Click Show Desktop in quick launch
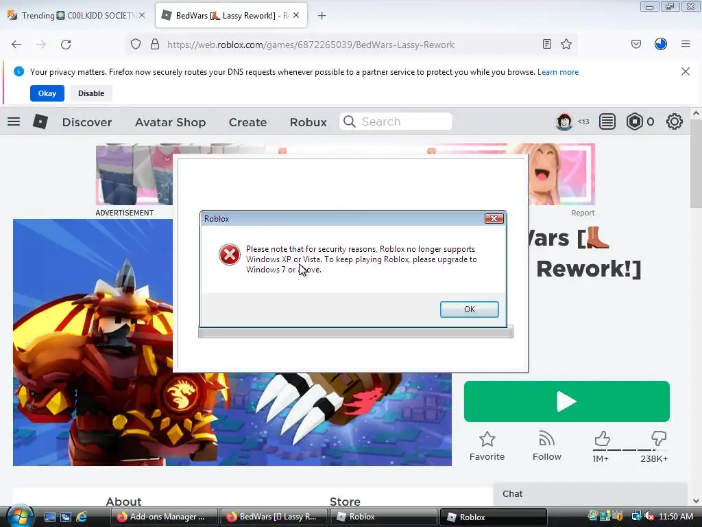 coord(49,517)
